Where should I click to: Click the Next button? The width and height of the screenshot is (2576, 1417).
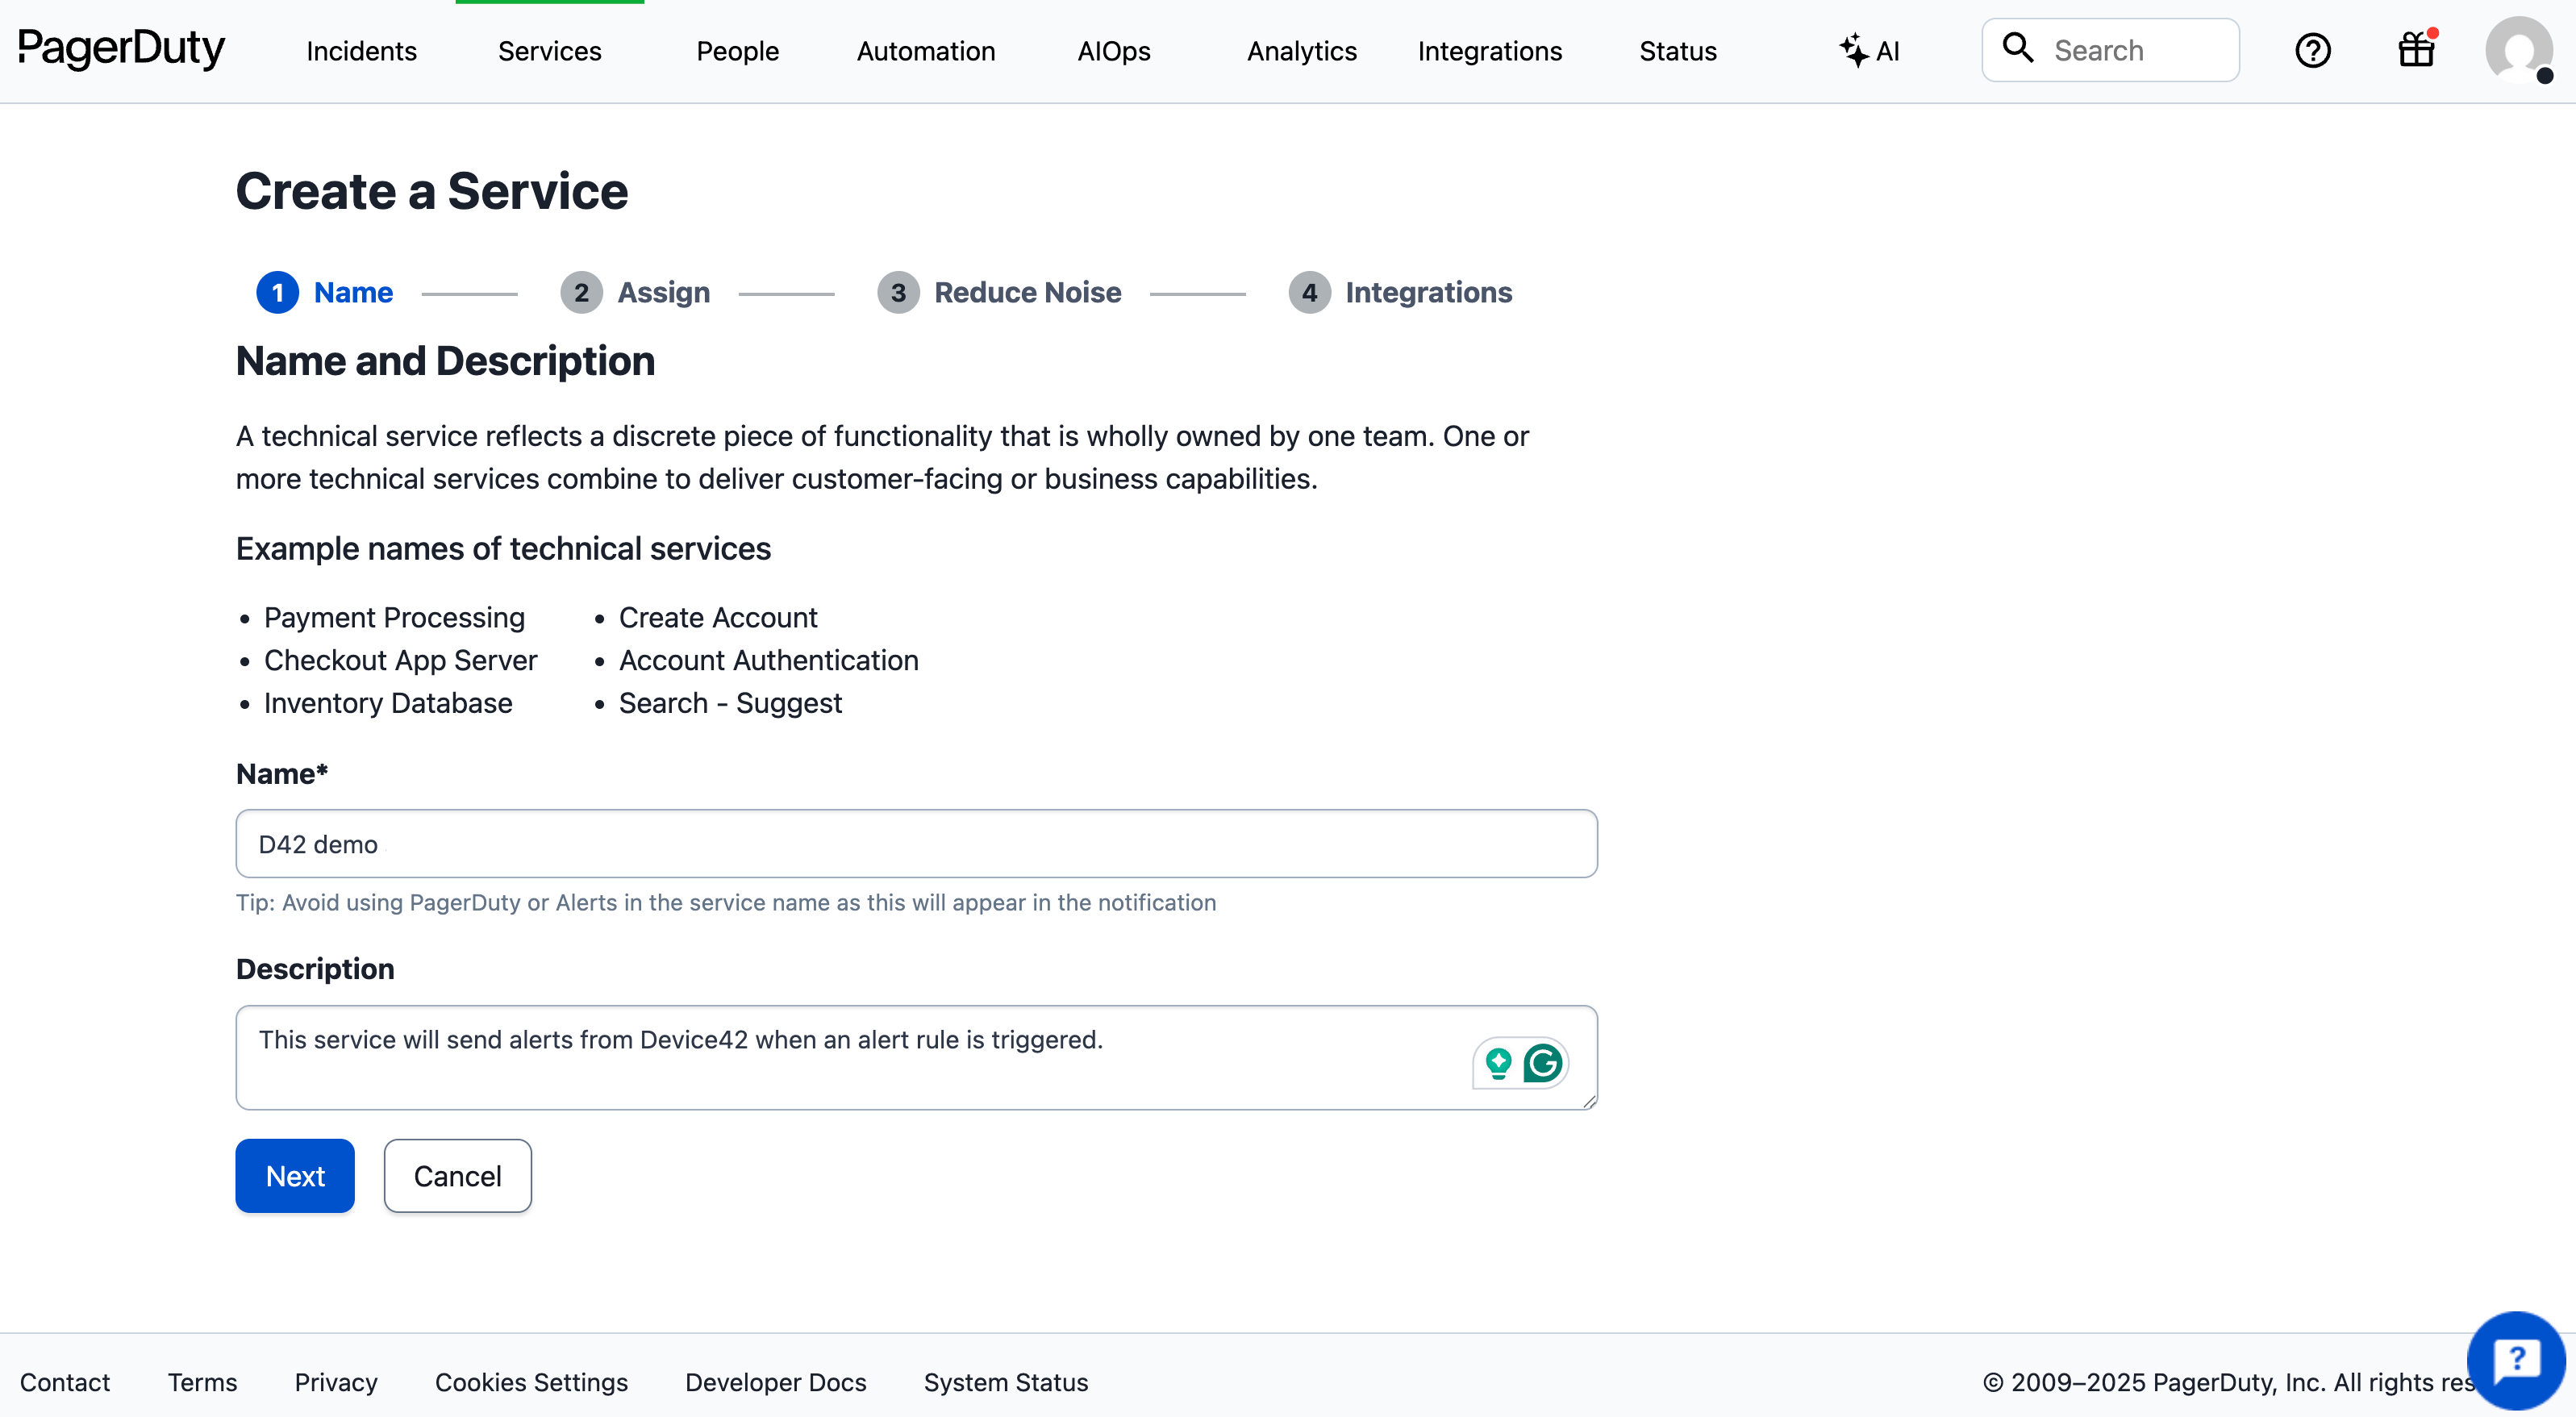click(x=294, y=1175)
